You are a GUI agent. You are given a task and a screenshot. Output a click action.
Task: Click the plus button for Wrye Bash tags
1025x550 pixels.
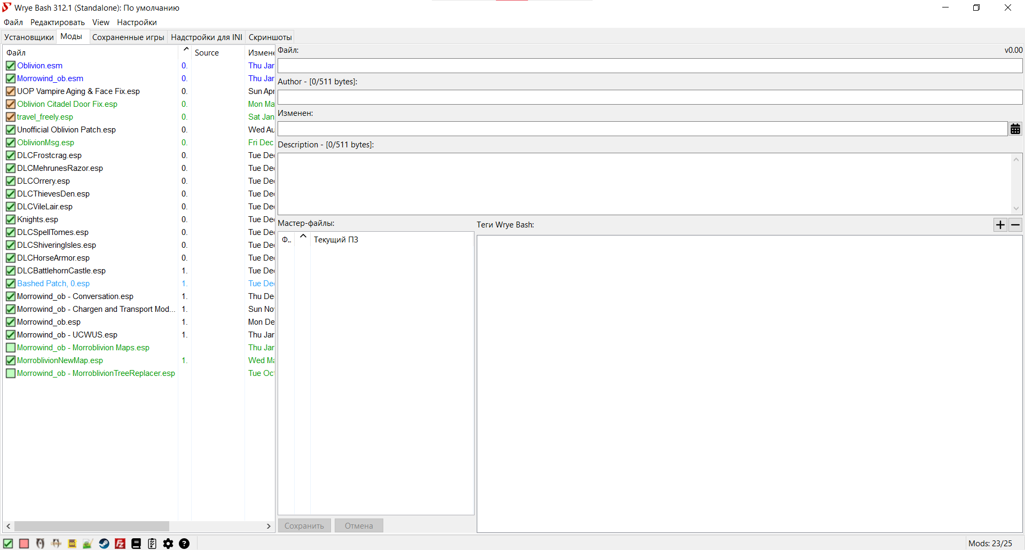point(1000,225)
